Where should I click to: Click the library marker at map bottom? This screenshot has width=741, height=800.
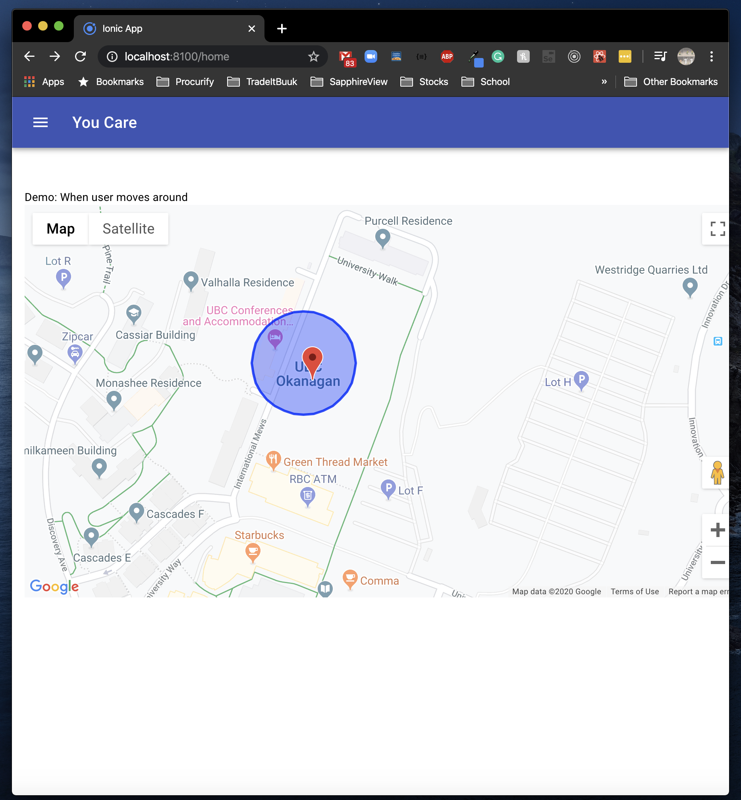pos(325,589)
